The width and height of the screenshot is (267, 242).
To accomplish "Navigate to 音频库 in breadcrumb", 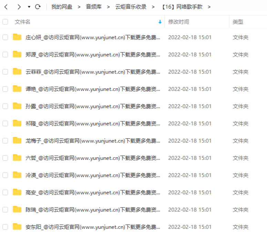I will [94, 7].
